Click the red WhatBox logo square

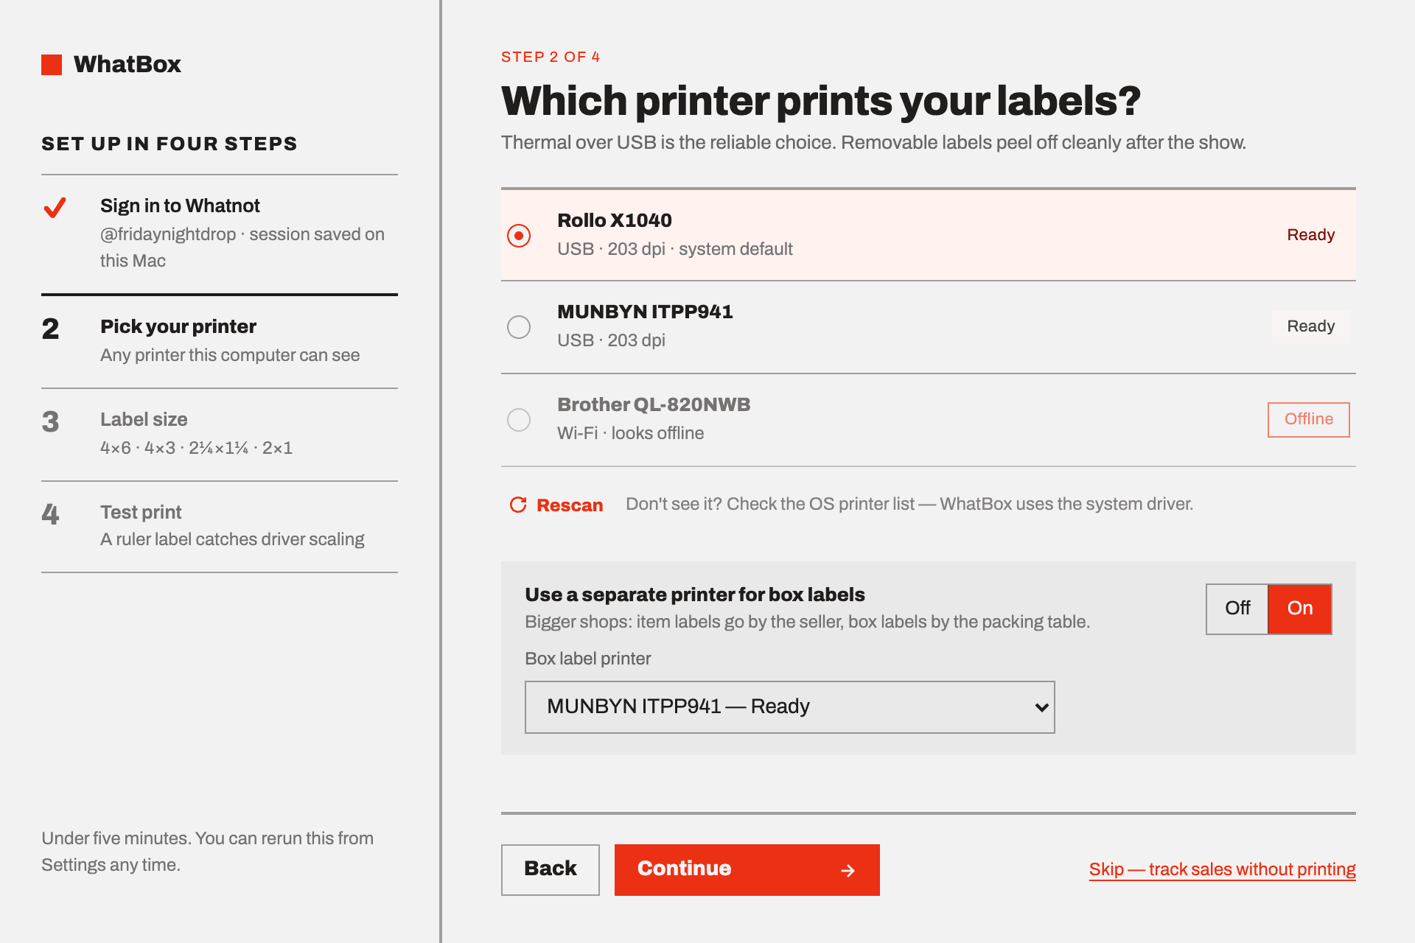pyautogui.click(x=52, y=65)
